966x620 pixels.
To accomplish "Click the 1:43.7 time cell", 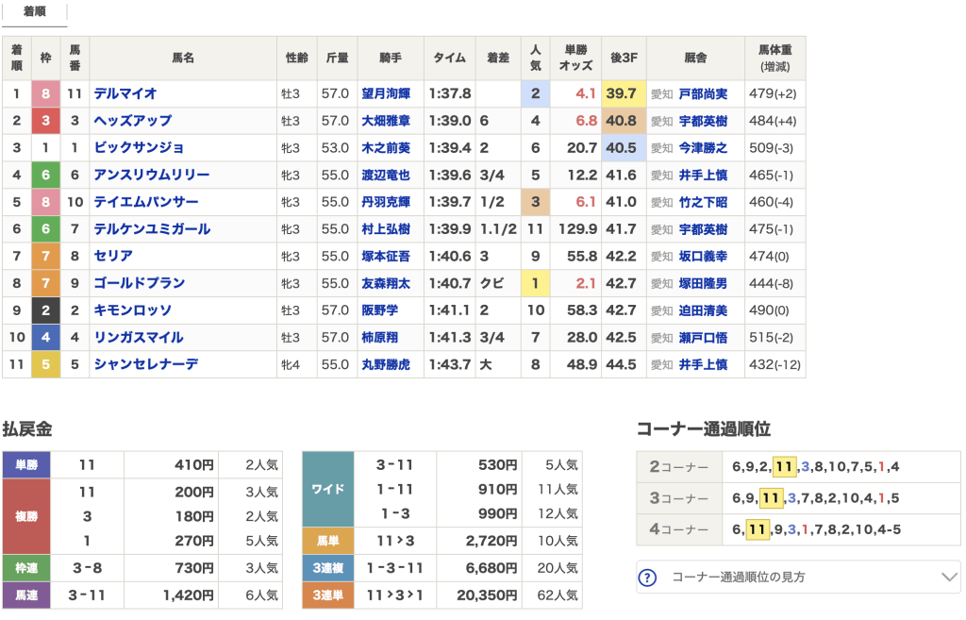I will 450,364.
